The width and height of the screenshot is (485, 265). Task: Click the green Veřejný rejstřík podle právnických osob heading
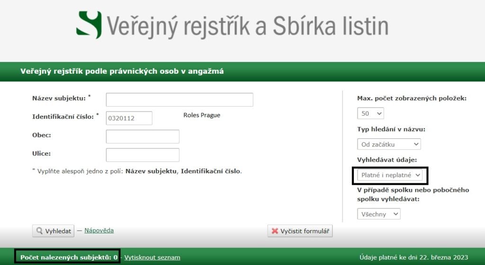tap(122, 71)
